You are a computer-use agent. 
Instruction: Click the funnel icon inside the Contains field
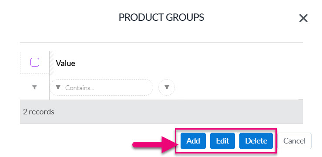coord(58,87)
